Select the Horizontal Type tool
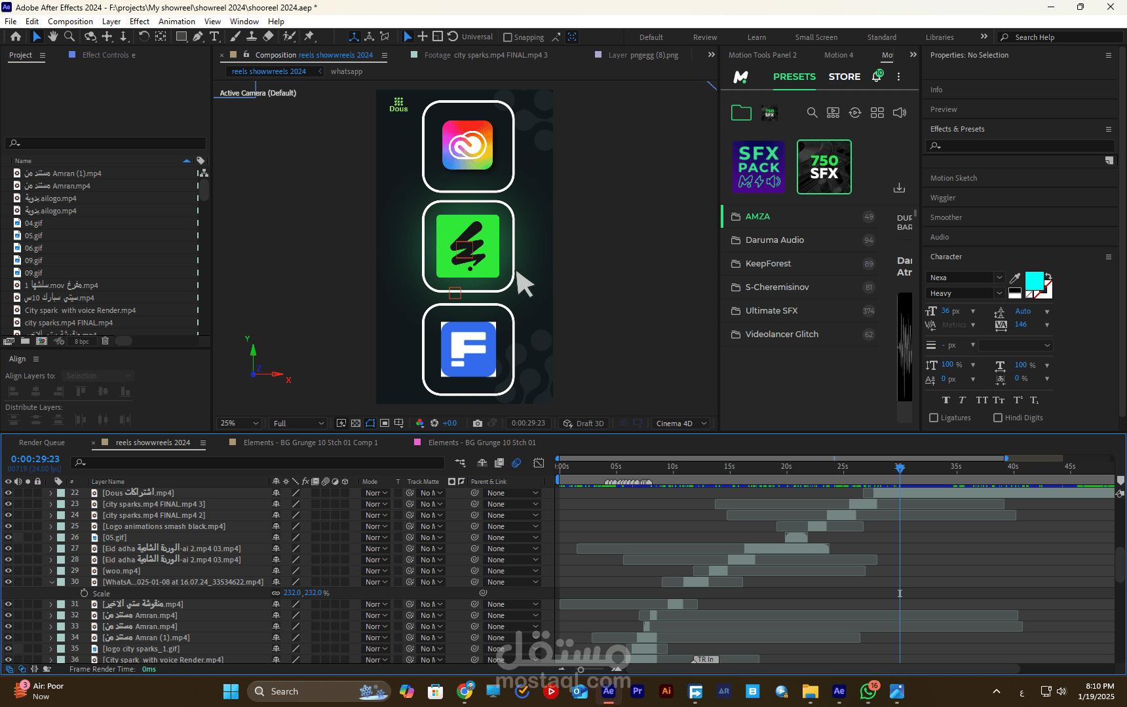The width and height of the screenshot is (1127, 707). point(214,37)
